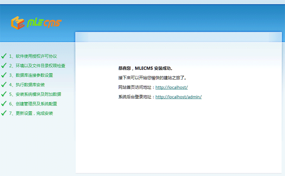Click the 恭喜您，MLECMS 安装成功 heading
This screenshot has height=176, width=285.
click(x=146, y=68)
